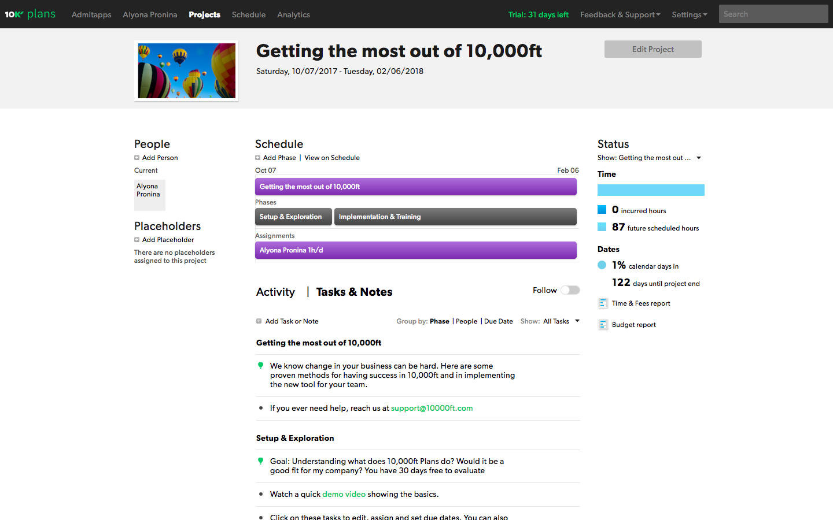Viewport: 833px width, 520px height.
Task: Click the blue incurred hours color swatch
Action: pos(602,209)
